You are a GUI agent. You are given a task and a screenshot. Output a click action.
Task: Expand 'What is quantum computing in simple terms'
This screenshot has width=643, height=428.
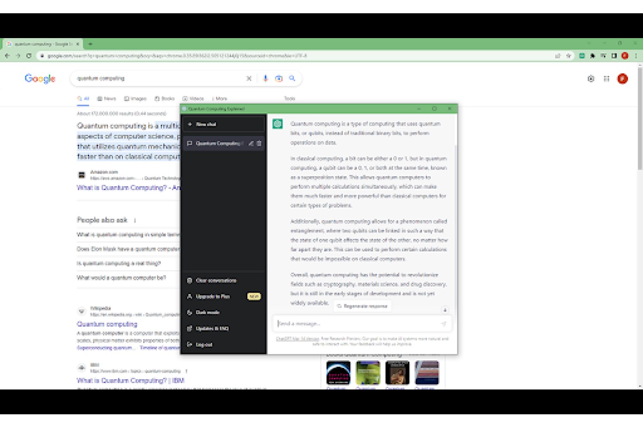tap(128, 235)
